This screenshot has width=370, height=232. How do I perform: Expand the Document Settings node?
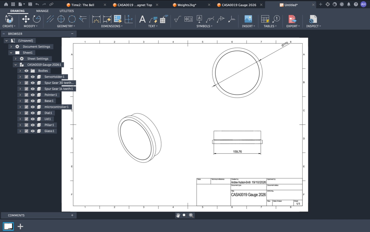point(11,47)
